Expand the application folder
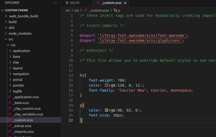 (10, 51)
